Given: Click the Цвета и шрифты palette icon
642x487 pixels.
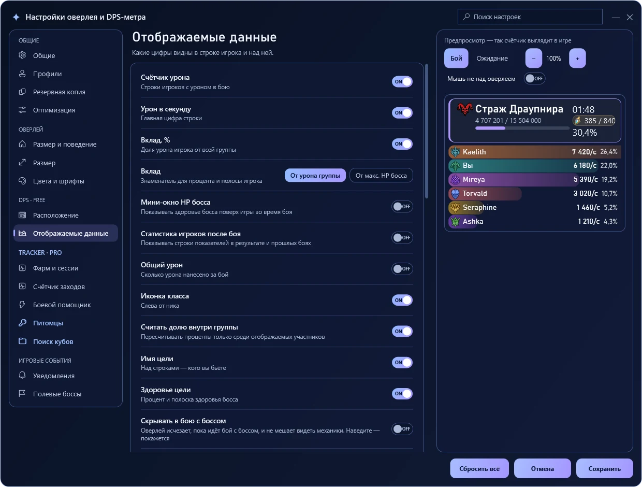Looking at the screenshot, I should pyautogui.click(x=22, y=181).
